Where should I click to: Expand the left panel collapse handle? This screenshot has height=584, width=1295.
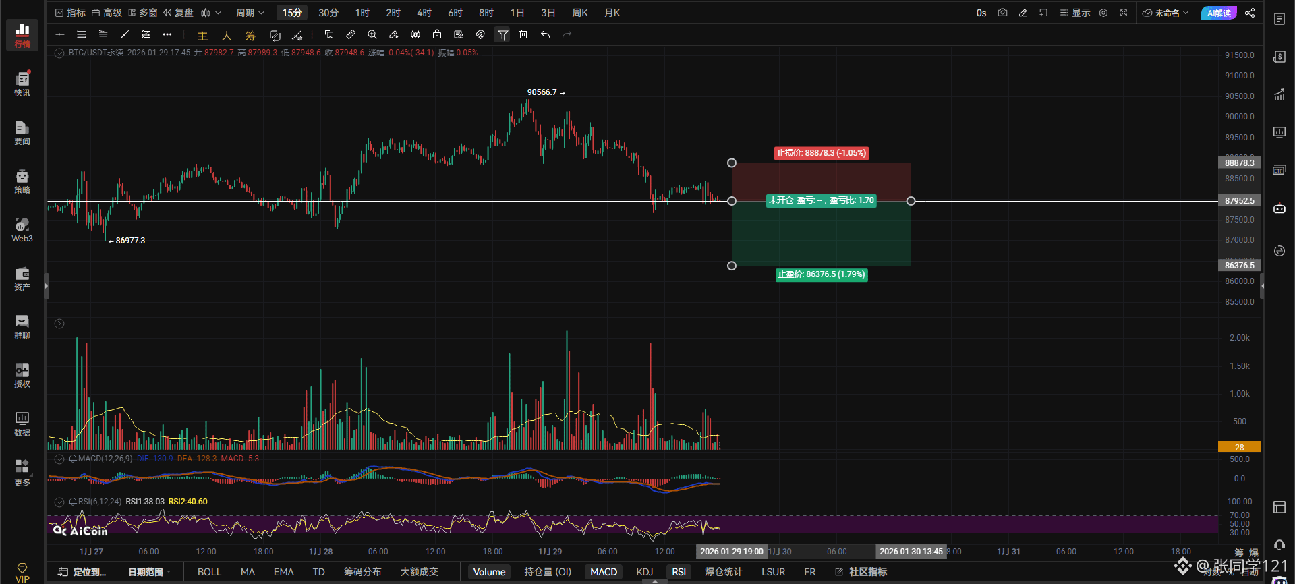pos(47,286)
